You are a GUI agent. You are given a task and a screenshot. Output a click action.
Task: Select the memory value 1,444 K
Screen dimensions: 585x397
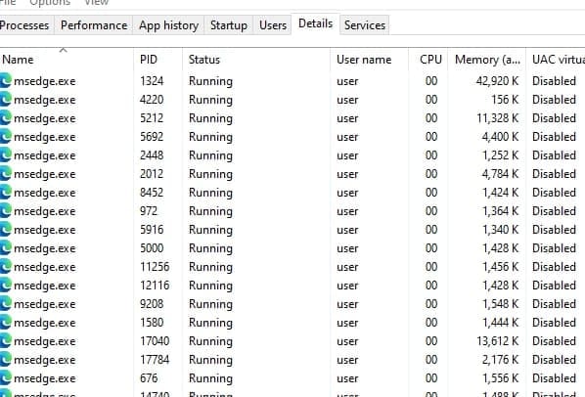[501, 323]
